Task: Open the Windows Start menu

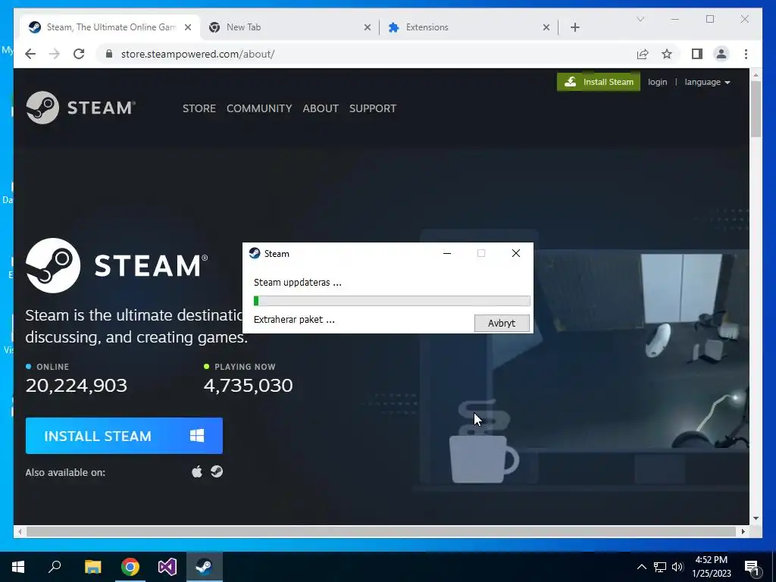Action: 18,567
